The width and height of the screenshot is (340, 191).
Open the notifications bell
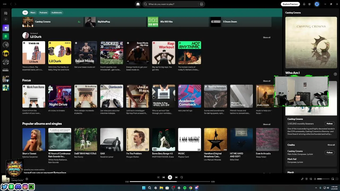click(304, 4)
